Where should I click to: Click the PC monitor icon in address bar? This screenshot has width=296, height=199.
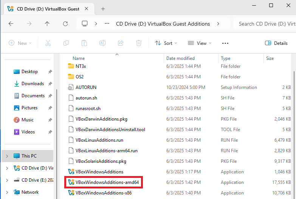pos(85,24)
